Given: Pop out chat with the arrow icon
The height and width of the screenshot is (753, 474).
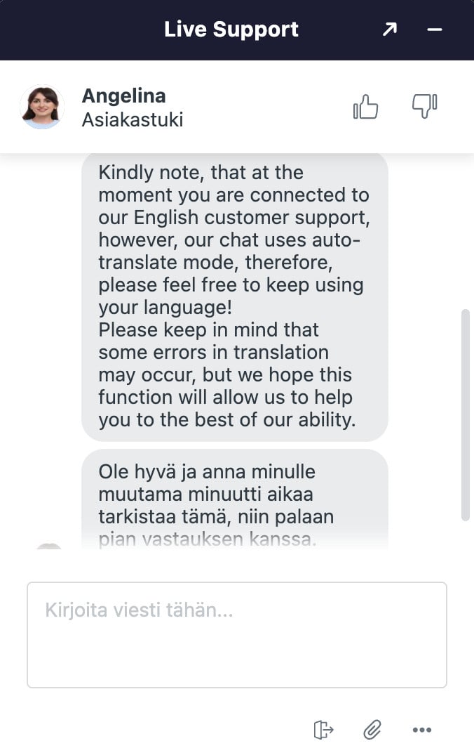Looking at the screenshot, I should [x=390, y=30].
